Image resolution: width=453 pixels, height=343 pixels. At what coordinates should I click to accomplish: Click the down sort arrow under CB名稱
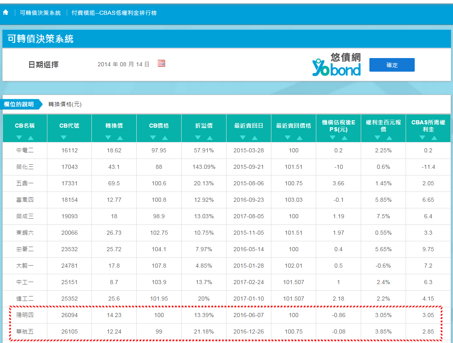(19, 138)
